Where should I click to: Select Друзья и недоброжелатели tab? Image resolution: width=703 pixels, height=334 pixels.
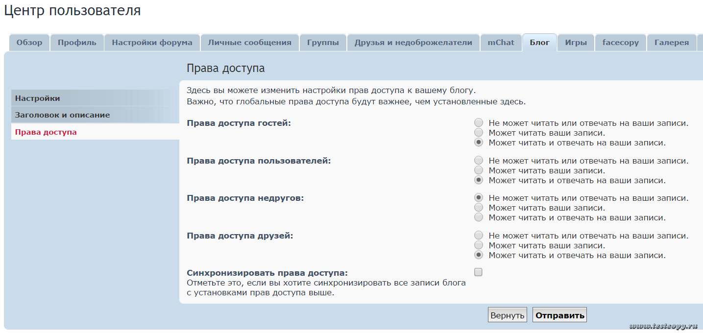tap(413, 43)
